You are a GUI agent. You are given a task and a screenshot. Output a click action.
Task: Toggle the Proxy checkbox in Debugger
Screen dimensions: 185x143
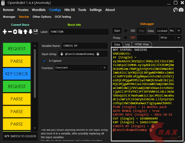(126, 37)
